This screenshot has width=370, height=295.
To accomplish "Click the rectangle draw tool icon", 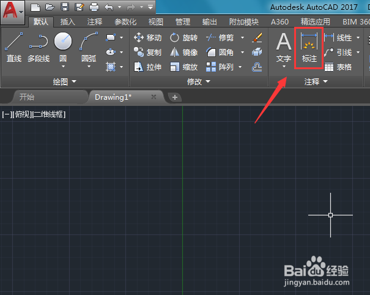I will click(x=111, y=37).
